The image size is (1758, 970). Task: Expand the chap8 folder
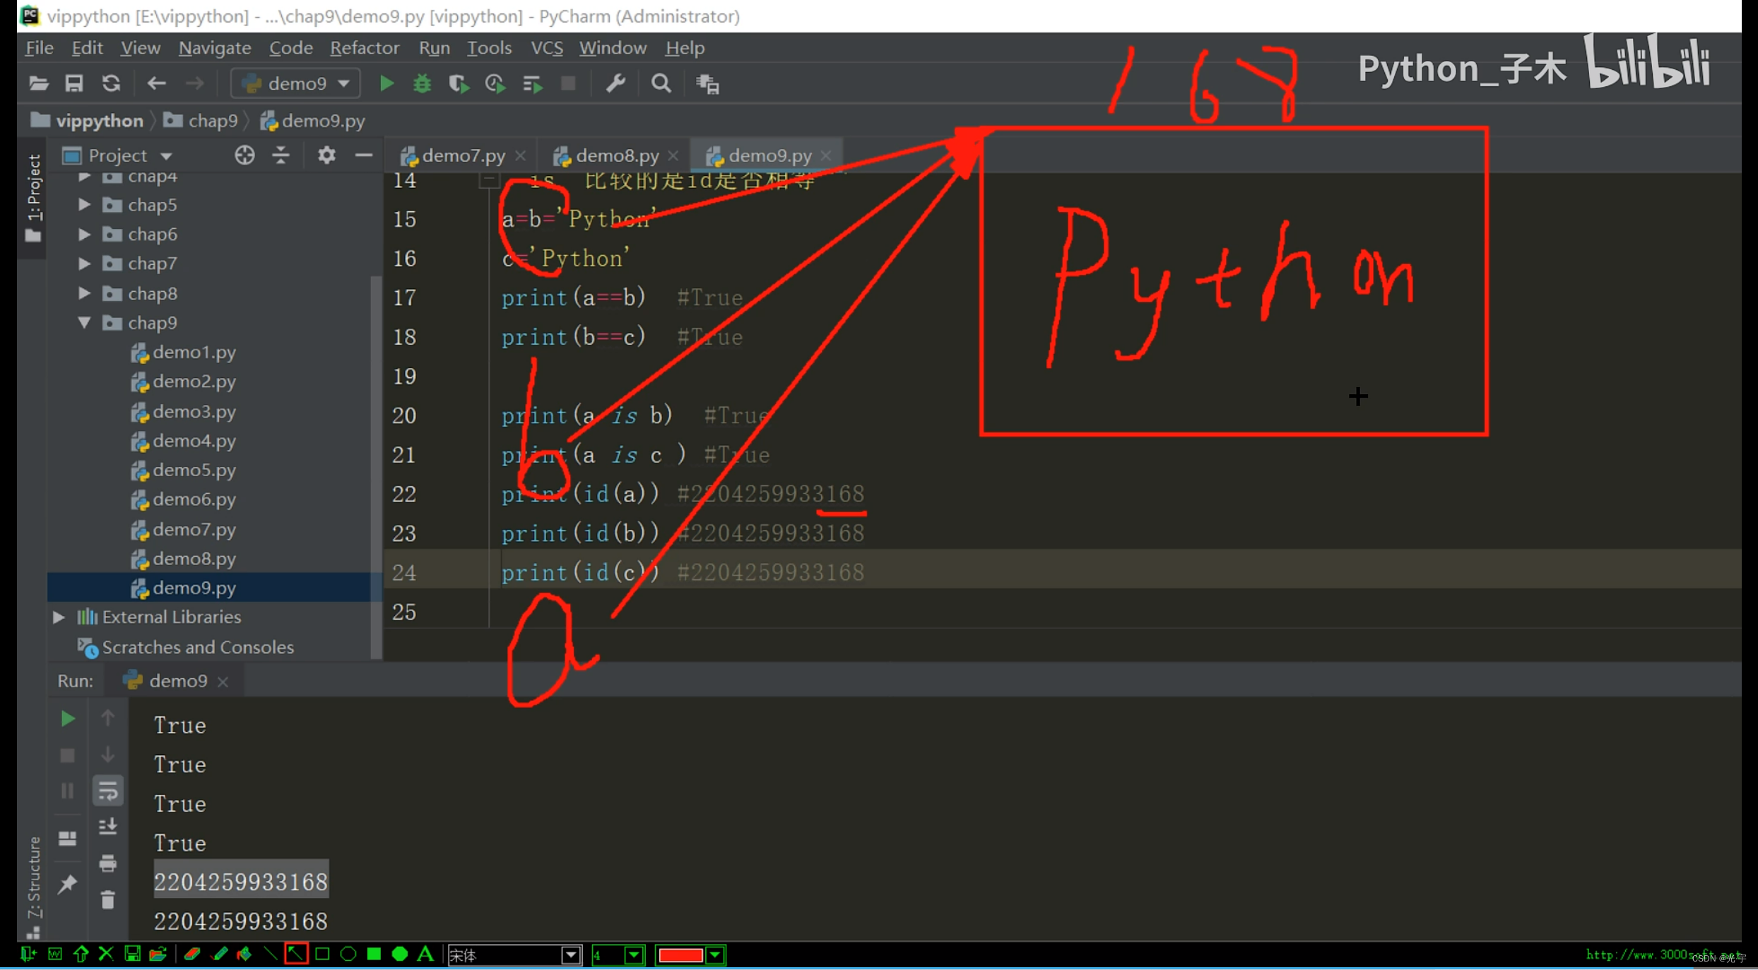pyautogui.click(x=84, y=293)
